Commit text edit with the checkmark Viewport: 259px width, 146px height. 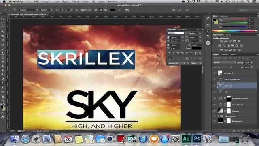coord(180,10)
